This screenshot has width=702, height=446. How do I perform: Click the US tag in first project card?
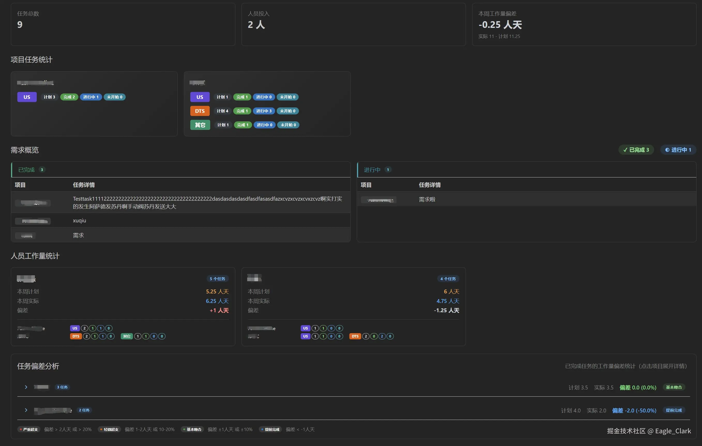(x=27, y=97)
